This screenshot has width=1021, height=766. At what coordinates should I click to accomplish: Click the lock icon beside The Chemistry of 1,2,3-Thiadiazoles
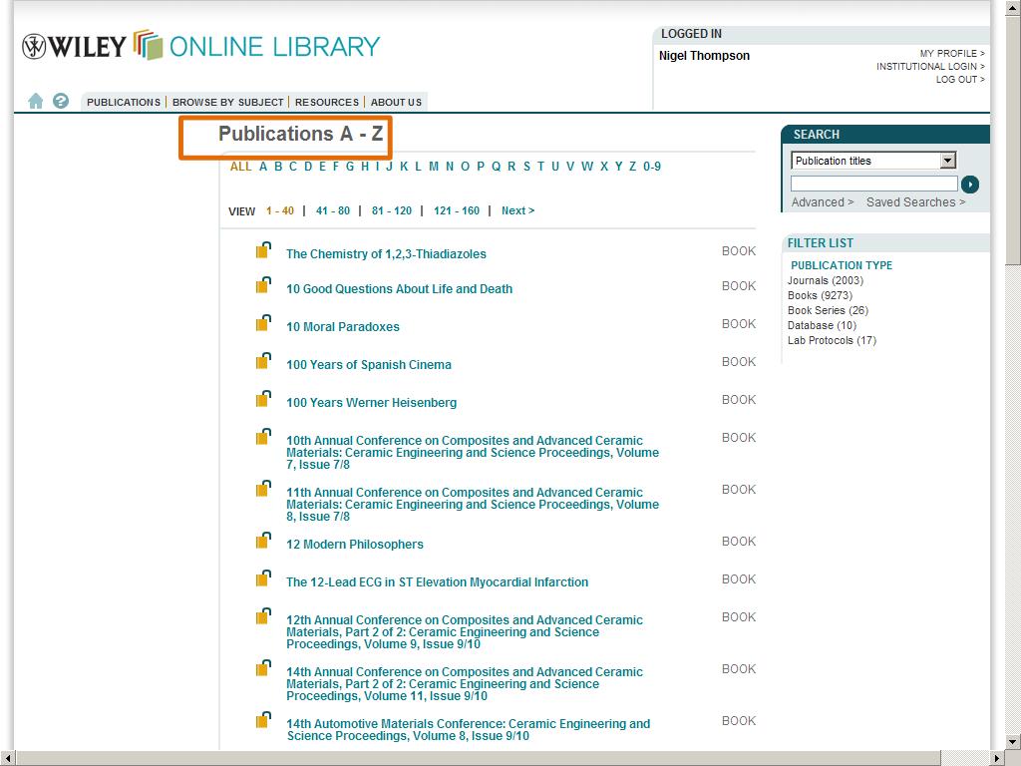(263, 250)
